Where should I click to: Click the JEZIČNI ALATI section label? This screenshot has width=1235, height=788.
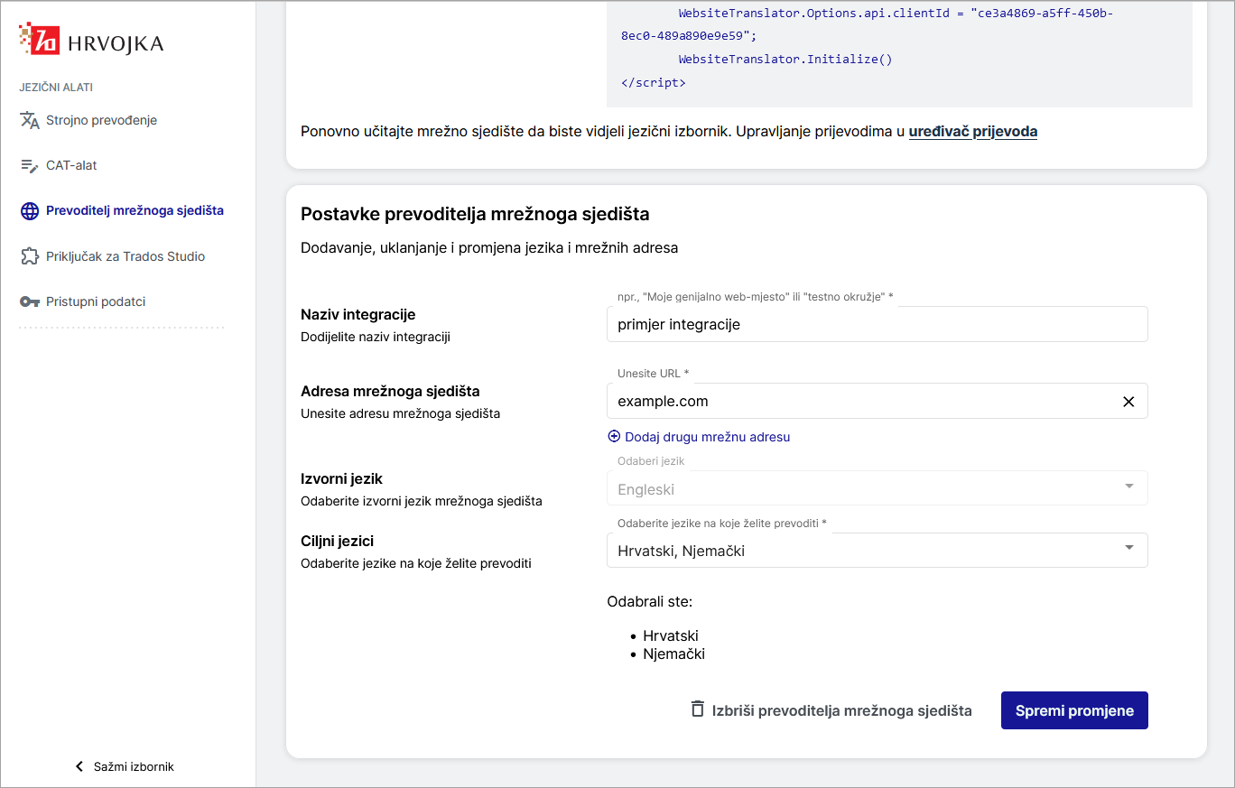coord(56,88)
